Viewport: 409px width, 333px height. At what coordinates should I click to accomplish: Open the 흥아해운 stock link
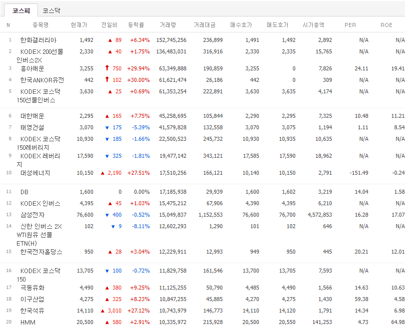coord(32,68)
